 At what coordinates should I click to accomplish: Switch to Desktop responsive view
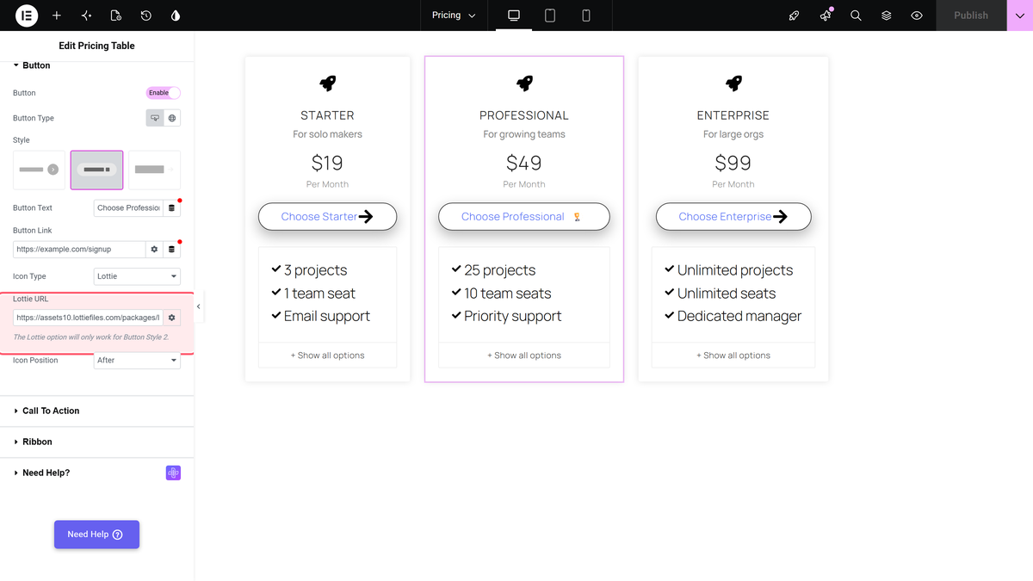click(x=514, y=15)
